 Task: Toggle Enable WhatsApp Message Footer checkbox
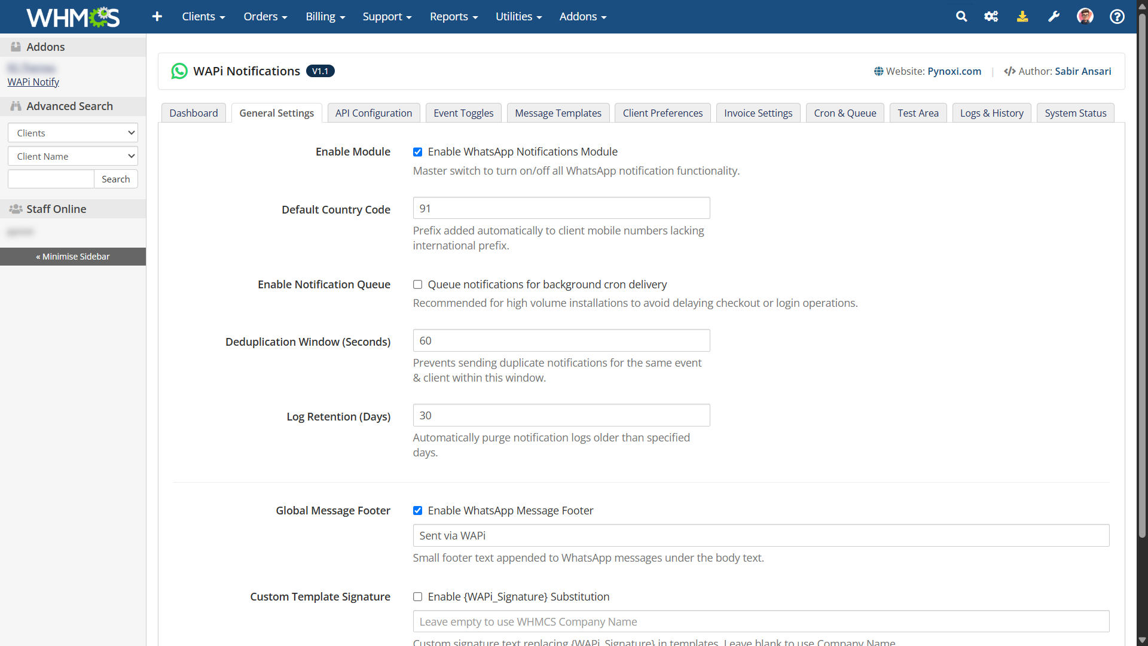coord(417,511)
